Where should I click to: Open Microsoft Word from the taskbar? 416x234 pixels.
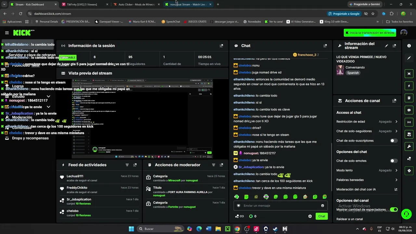(209, 229)
